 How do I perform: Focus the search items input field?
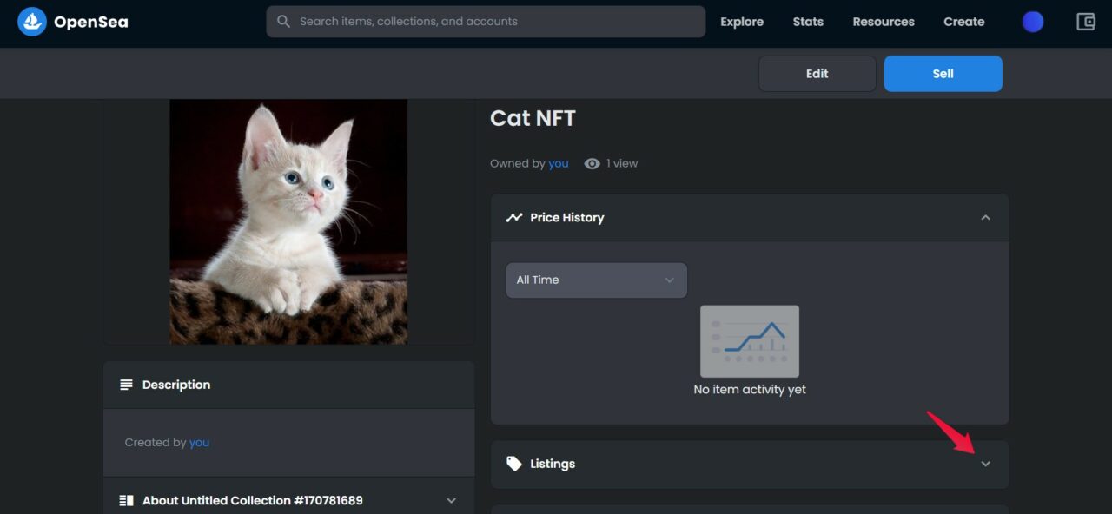[x=495, y=22]
